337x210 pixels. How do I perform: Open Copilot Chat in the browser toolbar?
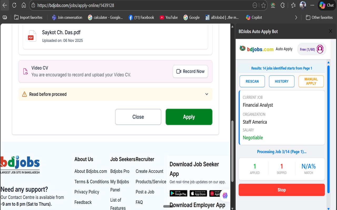tap(326, 5)
